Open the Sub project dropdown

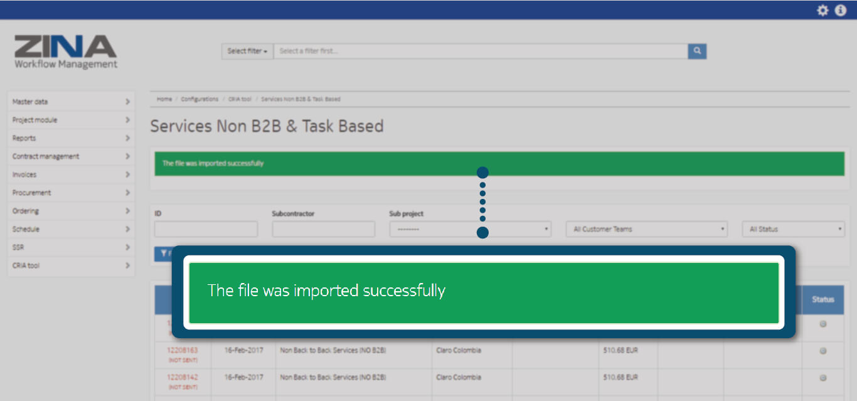tap(470, 229)
